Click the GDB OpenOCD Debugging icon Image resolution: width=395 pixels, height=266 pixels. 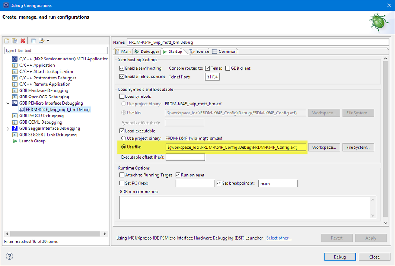coord(15,97)
